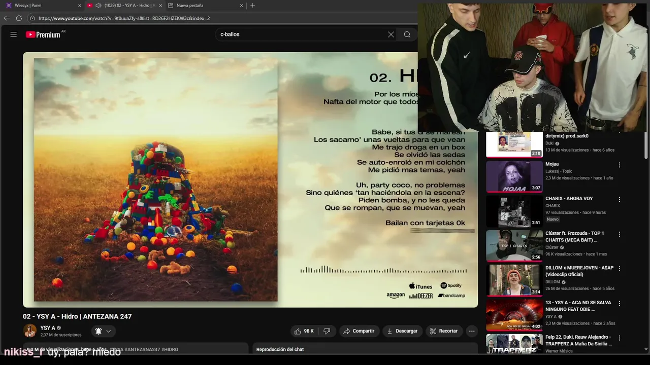View site information icon in address bar

click(x=32, y=18)
